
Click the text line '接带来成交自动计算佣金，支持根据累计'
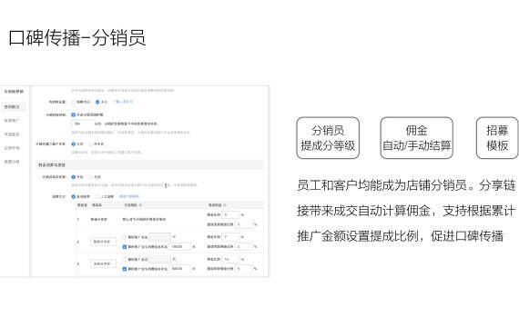pos(406,211)
